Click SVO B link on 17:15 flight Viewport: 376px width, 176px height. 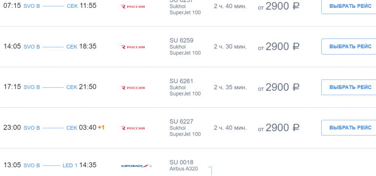(x=32, y=87)
